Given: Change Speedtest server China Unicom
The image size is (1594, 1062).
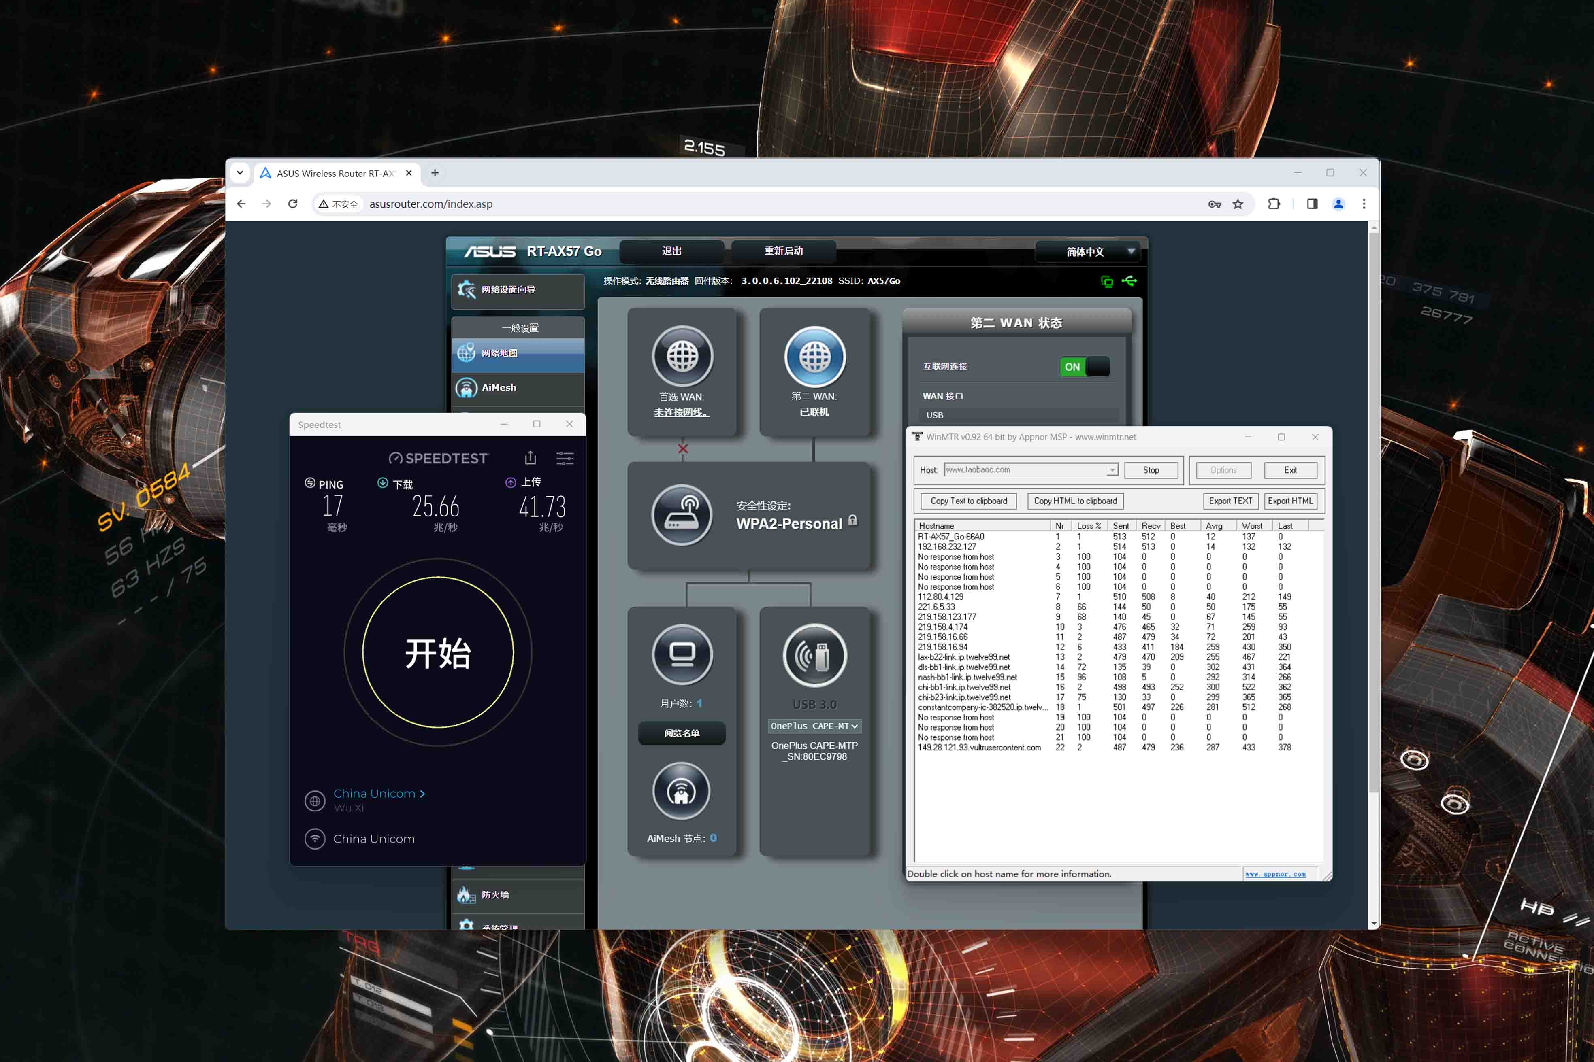Looking at the screenshot, I should coord(379,794).
